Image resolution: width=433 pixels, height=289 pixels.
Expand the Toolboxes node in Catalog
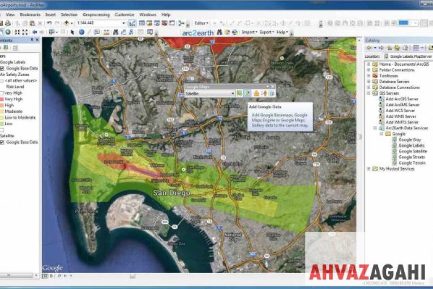pyautogui.click(x=368, y=76)
